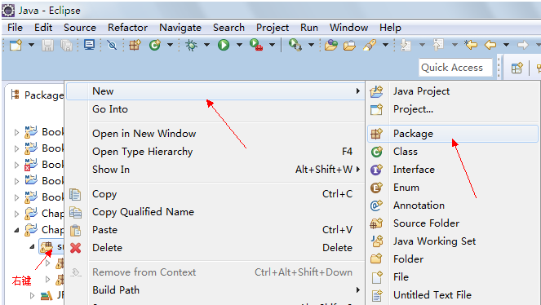Click the Last Edit Location yellow arrow icon
Image resolution: width=541 pixels, height=305 pixels.
coord(471,45)
